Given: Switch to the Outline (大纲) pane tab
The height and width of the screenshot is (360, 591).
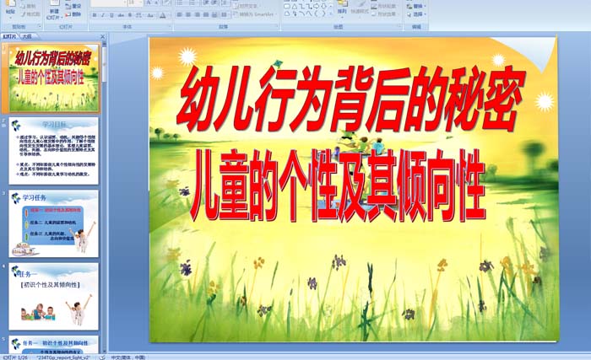Looking at the screenshot, I should tap(26, 36).
